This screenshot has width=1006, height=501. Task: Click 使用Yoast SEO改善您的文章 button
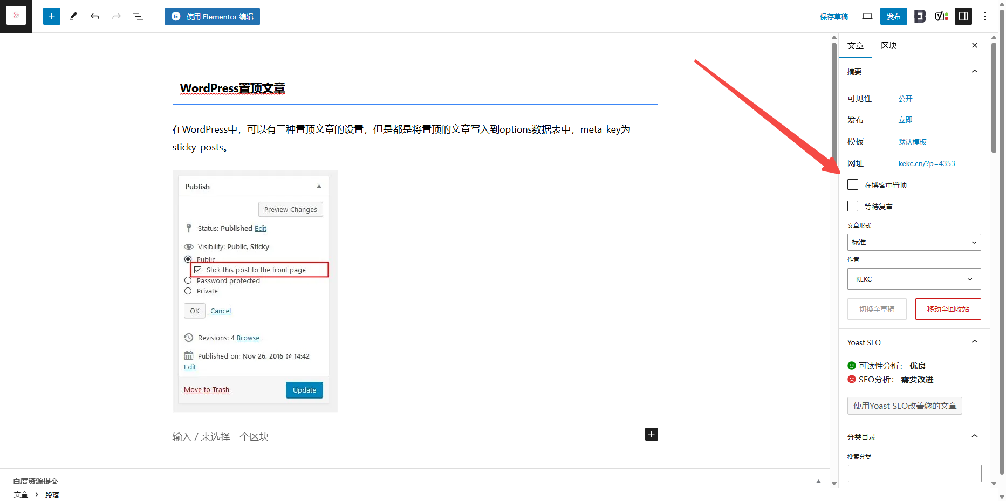coord(905,406)
